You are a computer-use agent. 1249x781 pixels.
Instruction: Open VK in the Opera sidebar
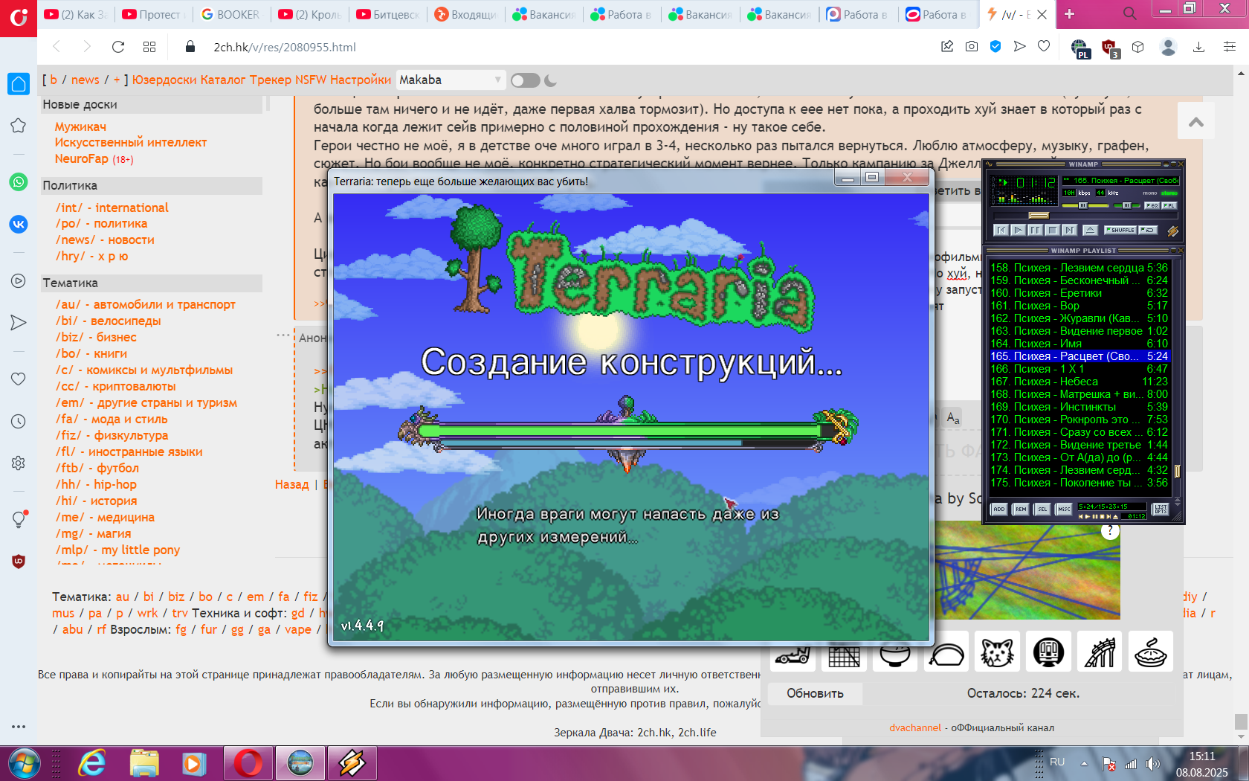[19, 224]
